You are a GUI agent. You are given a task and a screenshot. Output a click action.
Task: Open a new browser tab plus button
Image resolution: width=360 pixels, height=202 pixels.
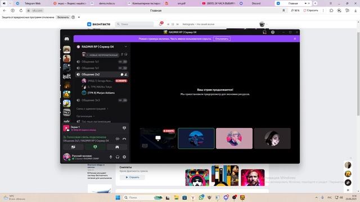coord(315,3)
